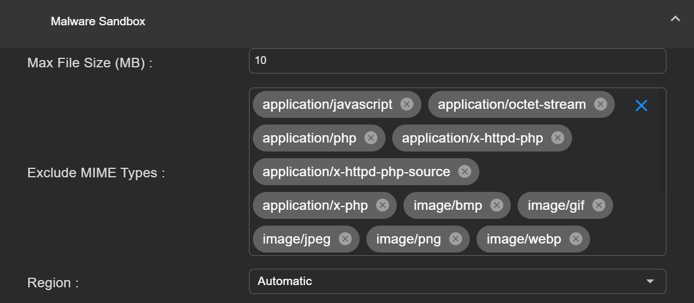694x303 pixels.
Task: Delete the application/php exclusion chip
Action: pyautogui.click(x=370, y=138)
